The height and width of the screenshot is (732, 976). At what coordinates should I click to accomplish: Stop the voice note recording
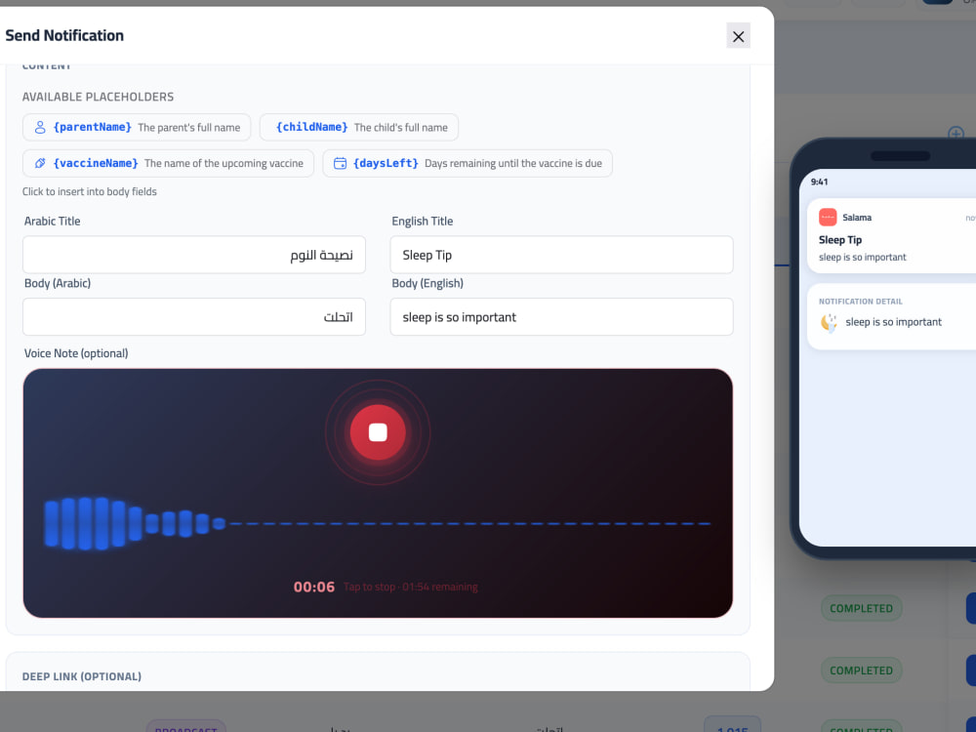point(378,432)
